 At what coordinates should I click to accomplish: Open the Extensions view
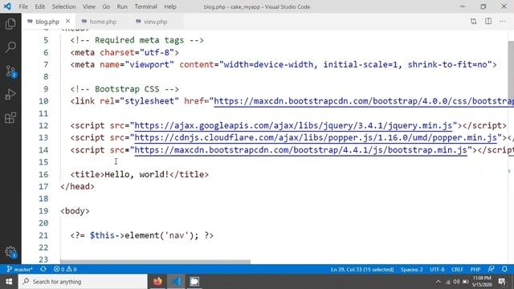10,118
